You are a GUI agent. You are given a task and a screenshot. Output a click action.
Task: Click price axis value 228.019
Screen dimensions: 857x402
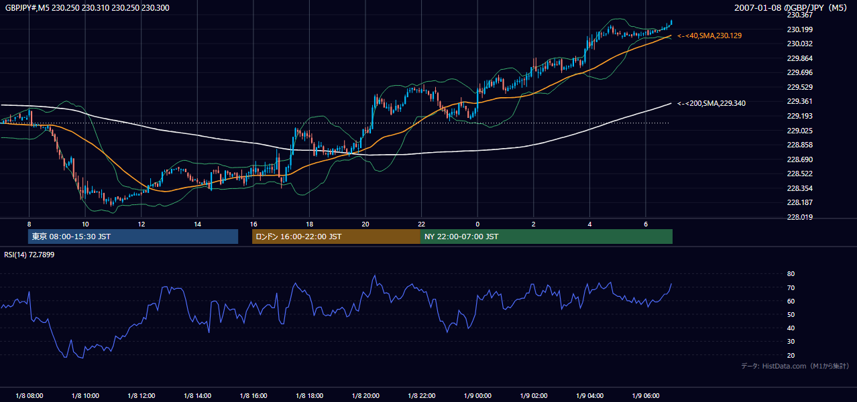[799, 217]
